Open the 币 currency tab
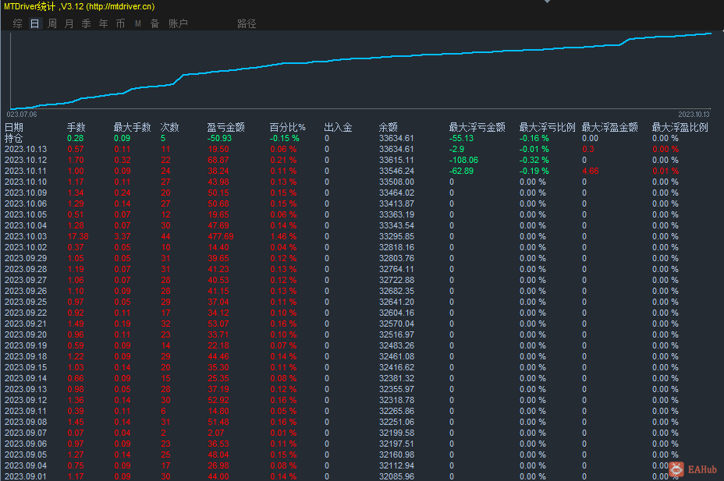724x481 pixels. click(x=120, y=23)
